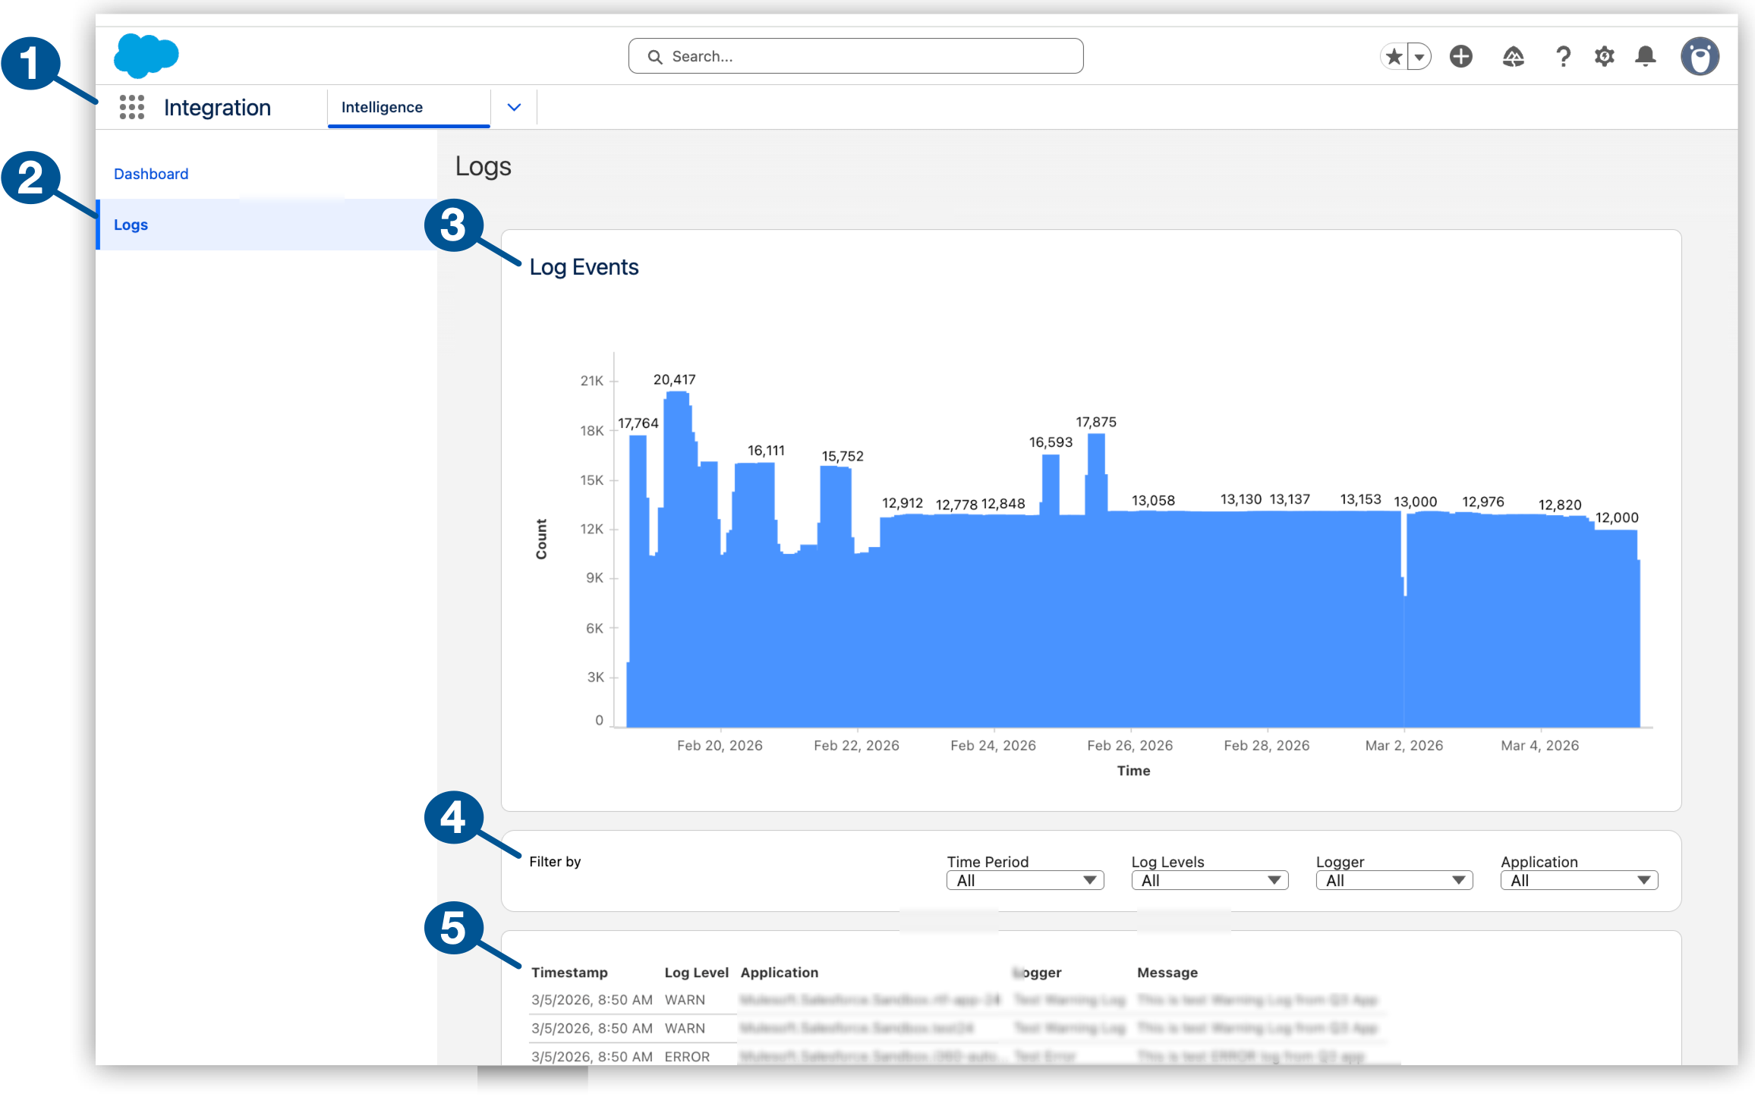Open your profile avatar
The height and width of the screenshot is (1097, 1755).
(1700, 55)
